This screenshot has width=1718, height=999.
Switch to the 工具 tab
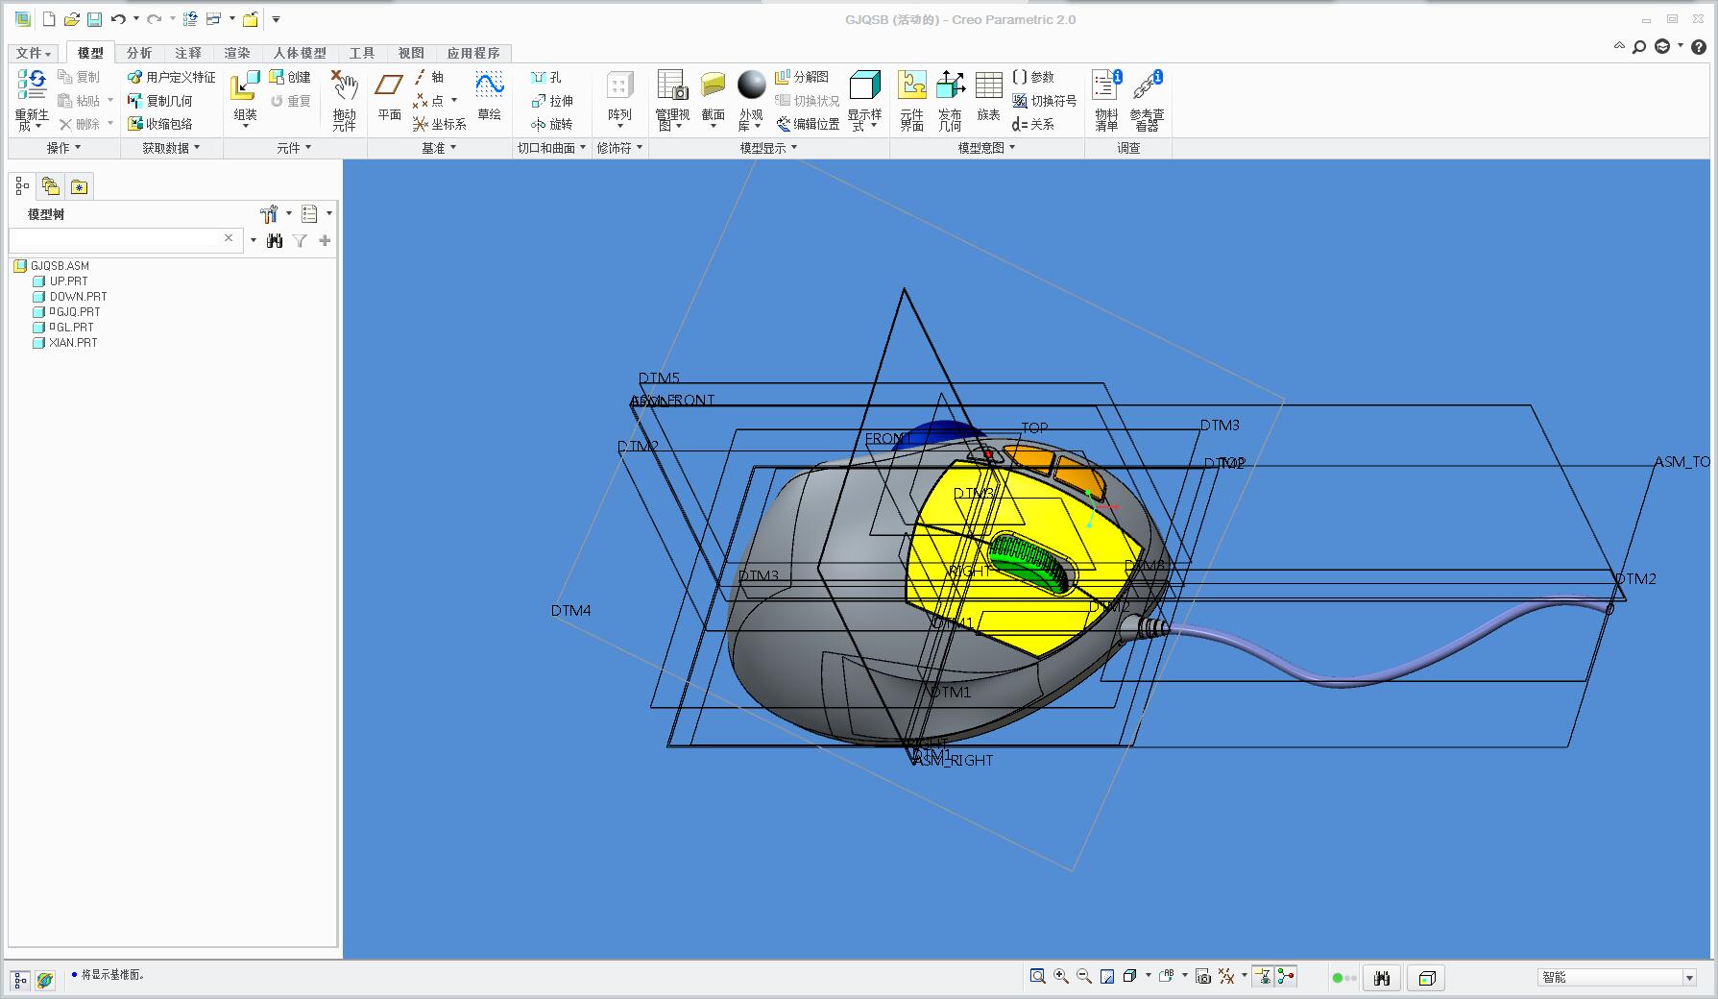(362, 53)
